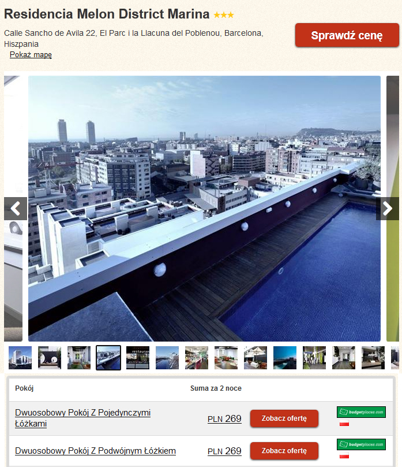
Task: Advance to next photo with right arrow
Action: coord(388,209)
